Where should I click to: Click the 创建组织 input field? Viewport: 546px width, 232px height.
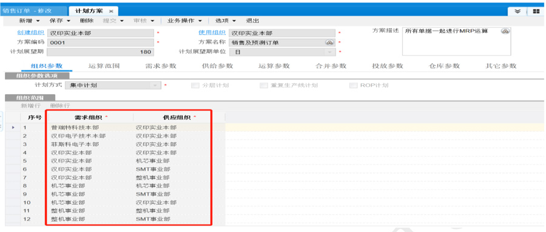pos(100,33)
